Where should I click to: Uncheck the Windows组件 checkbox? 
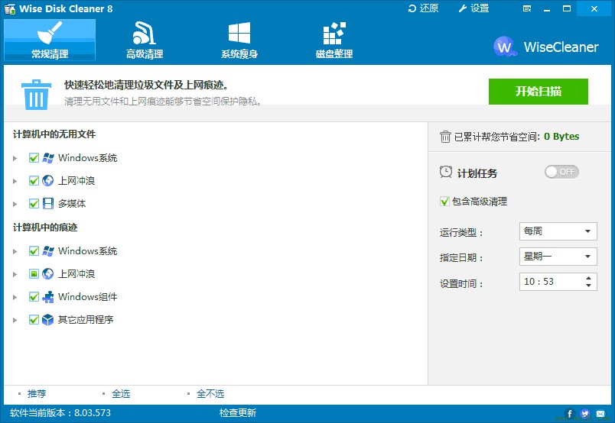[34, 296]
